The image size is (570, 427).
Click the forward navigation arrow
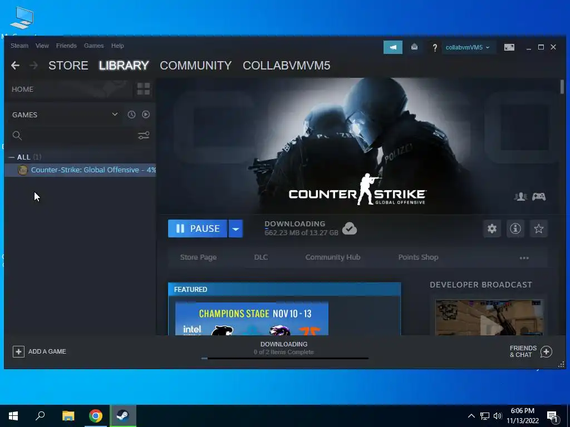pos(33,66)
